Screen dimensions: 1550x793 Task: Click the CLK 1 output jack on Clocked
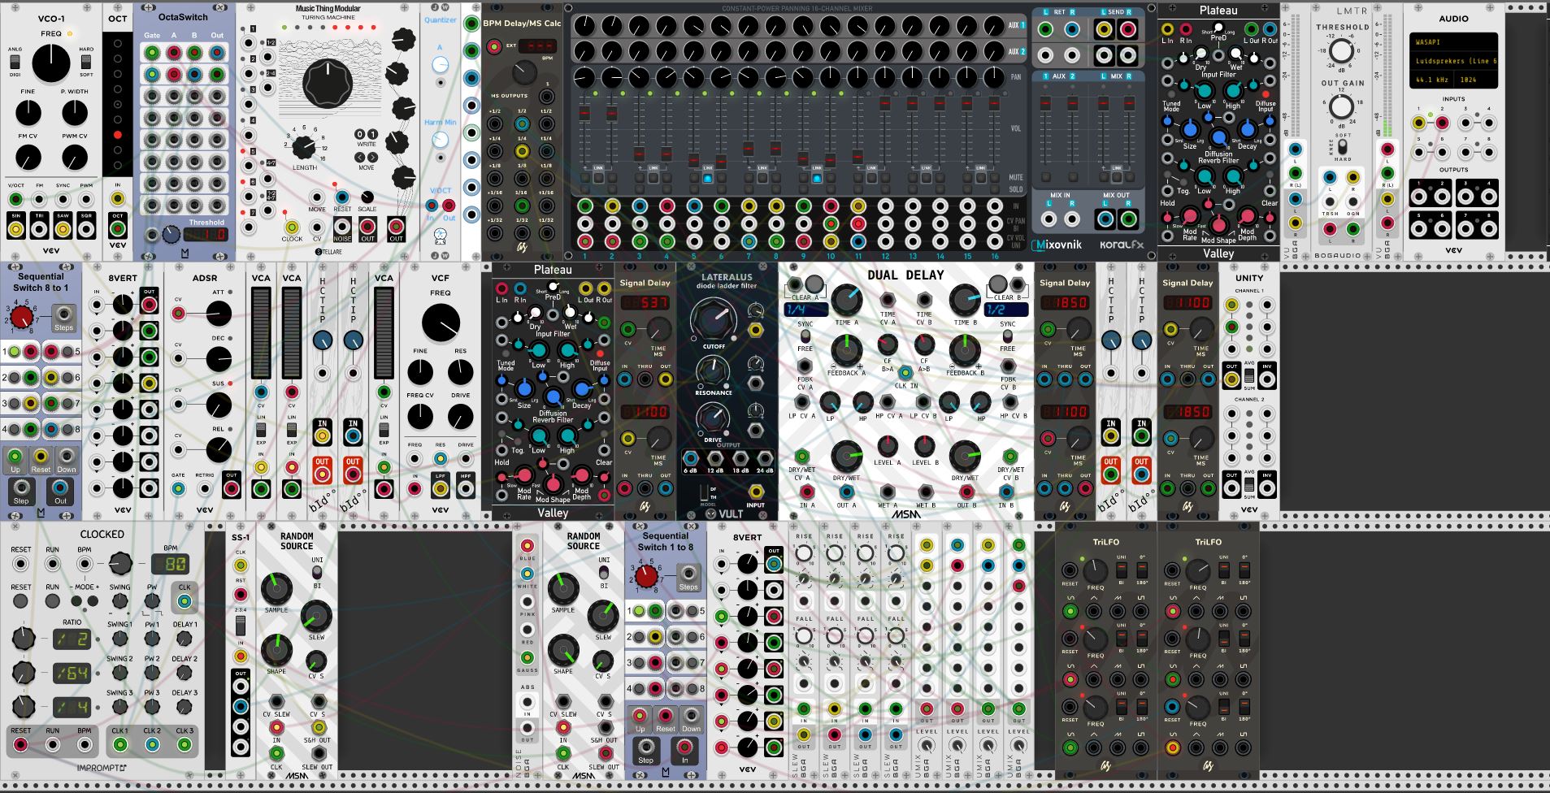tap(120, 744)
